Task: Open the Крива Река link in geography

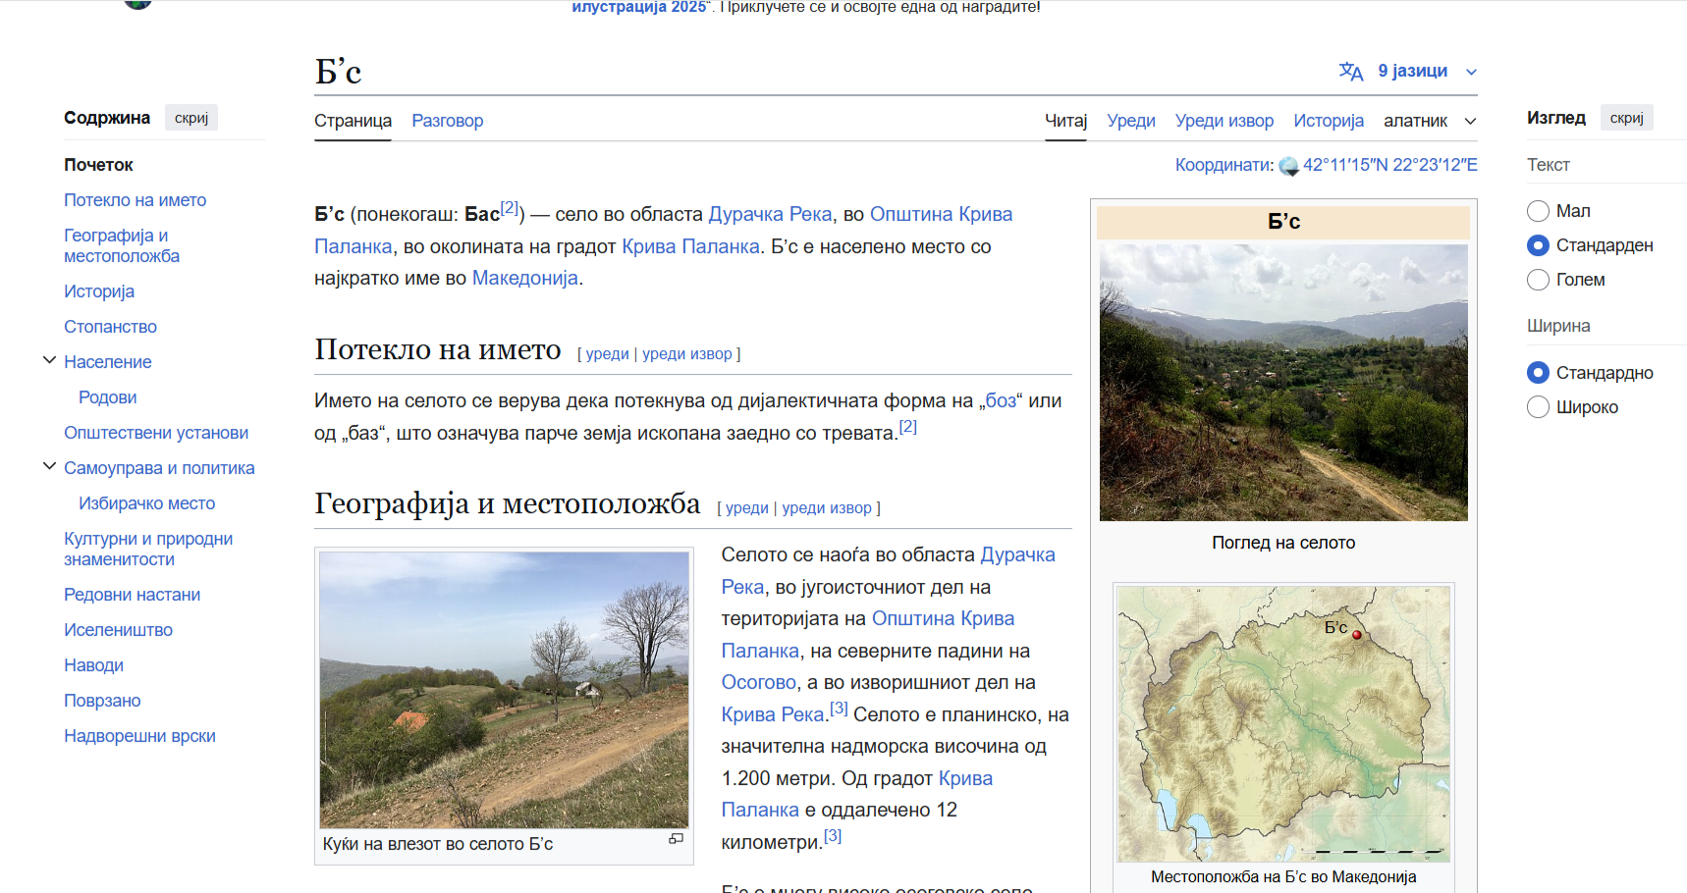Action: [773, 714]
